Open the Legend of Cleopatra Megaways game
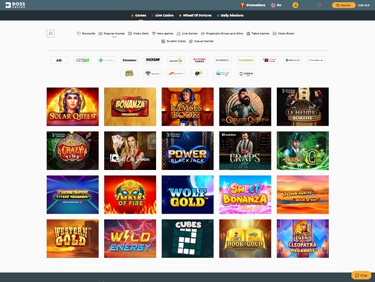This screenshot has height=282, width=375. [303, 238]
